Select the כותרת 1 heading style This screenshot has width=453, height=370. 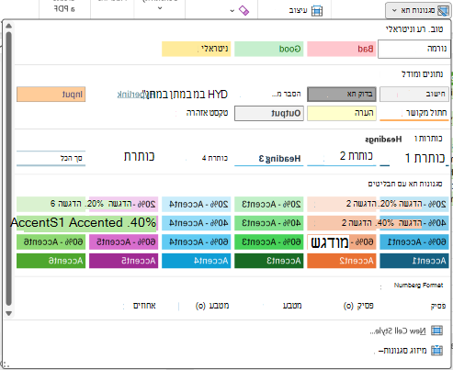414,158
